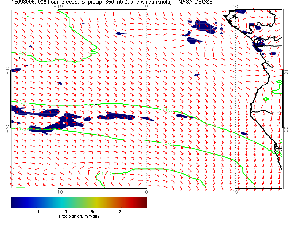Click the '60' tick label under the colorbar

click(93, 212)
